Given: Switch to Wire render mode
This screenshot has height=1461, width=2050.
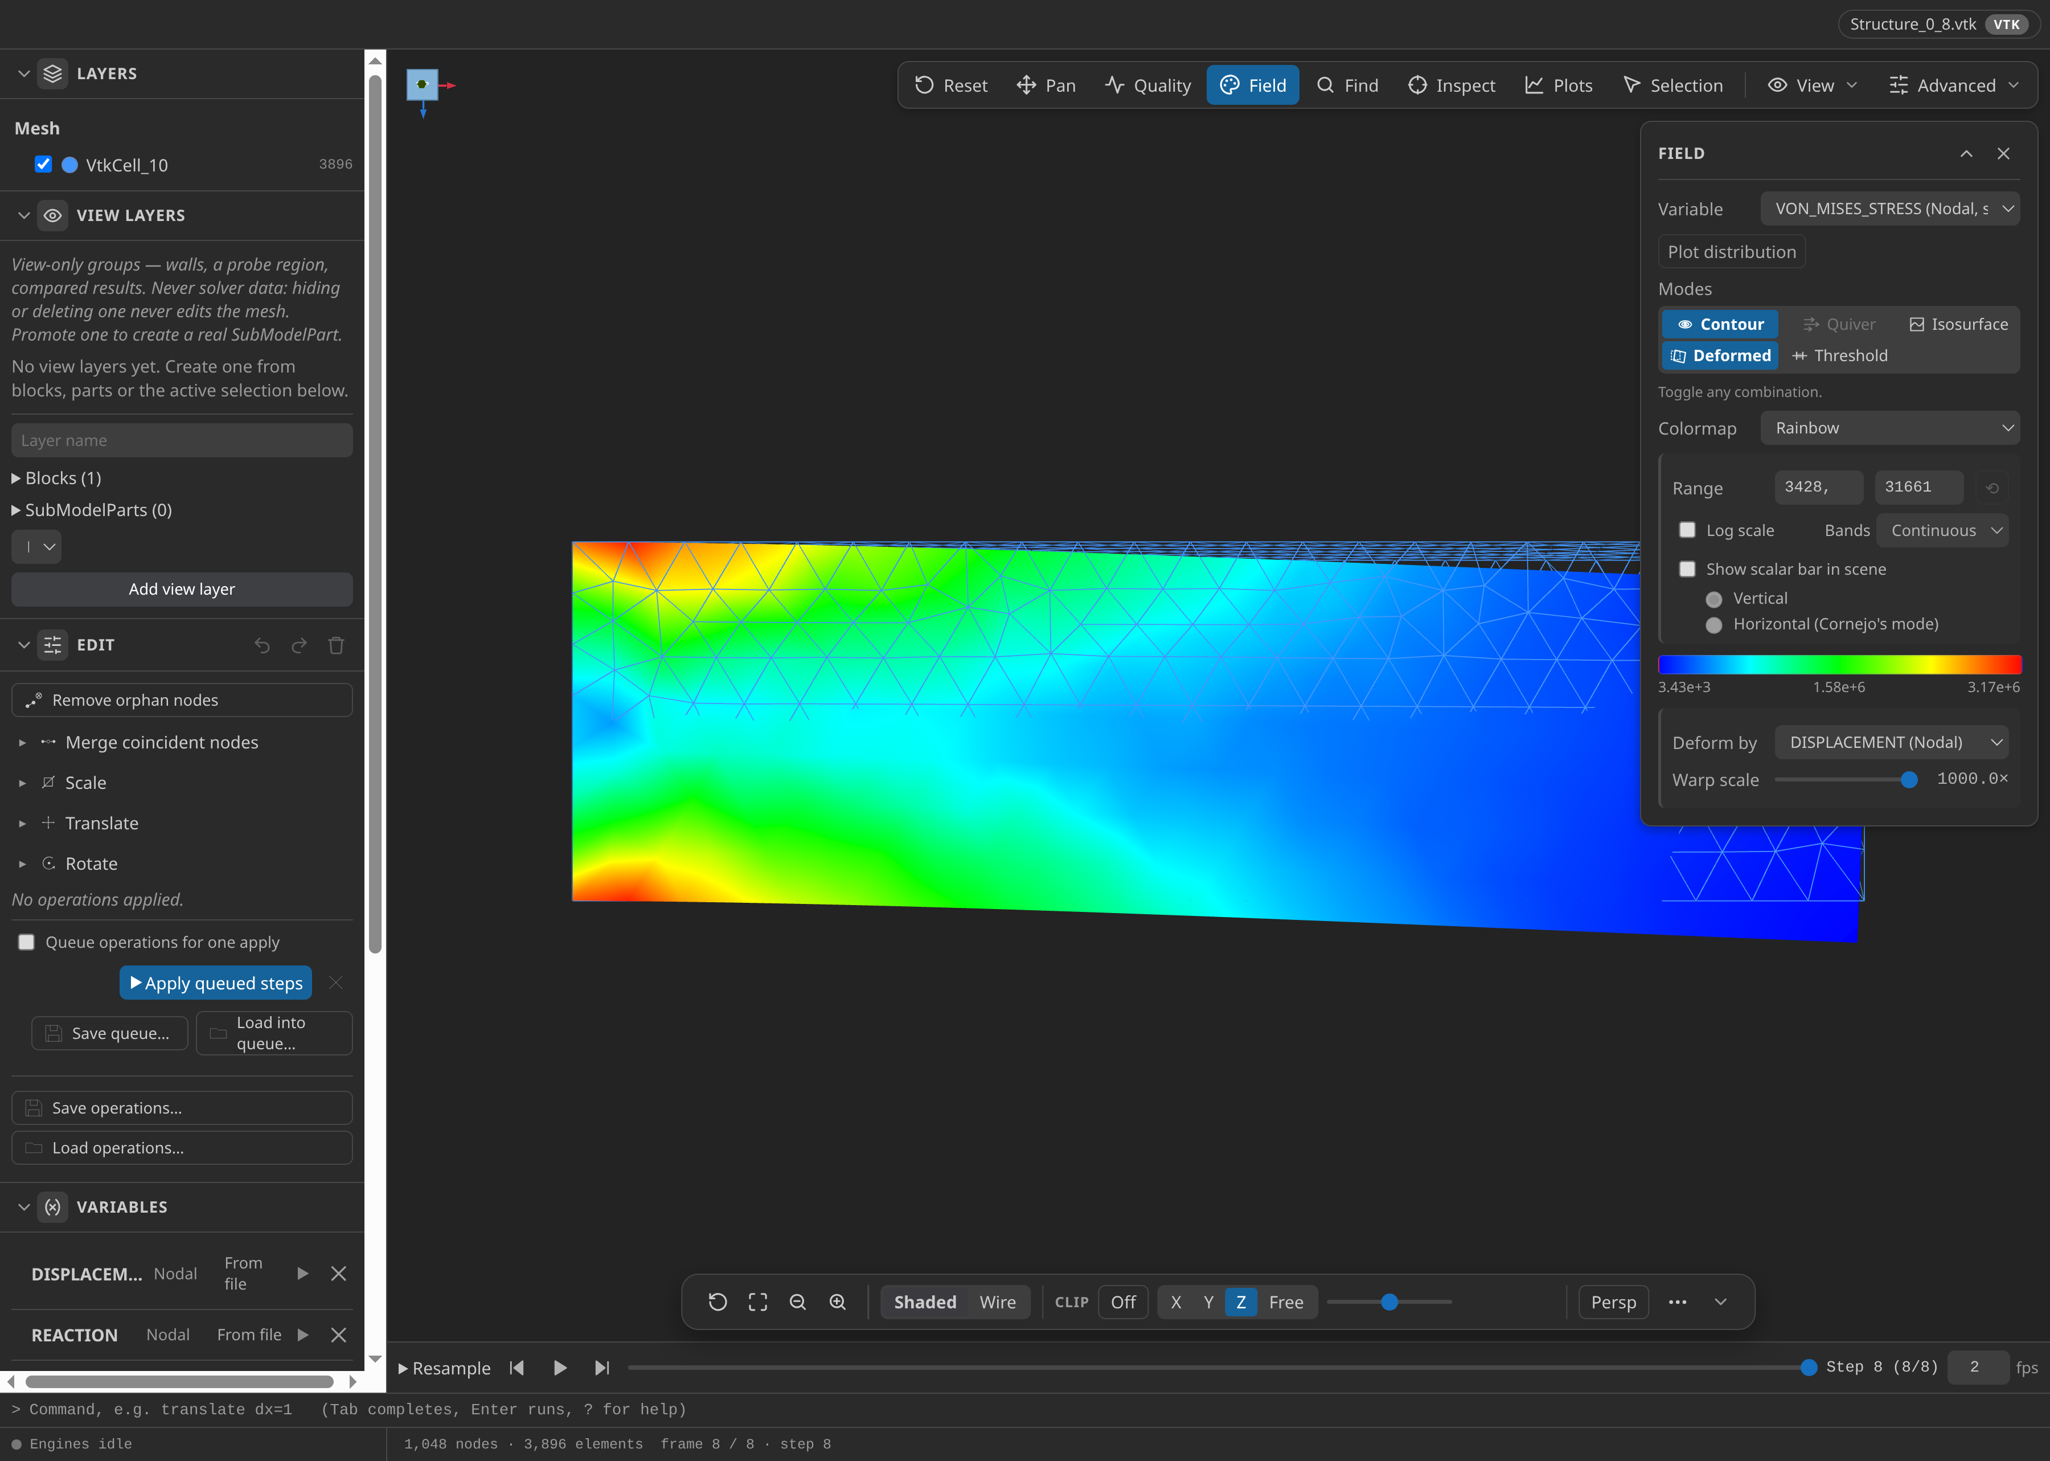Looking at the screenshot, I should (x=997, y=1302).
